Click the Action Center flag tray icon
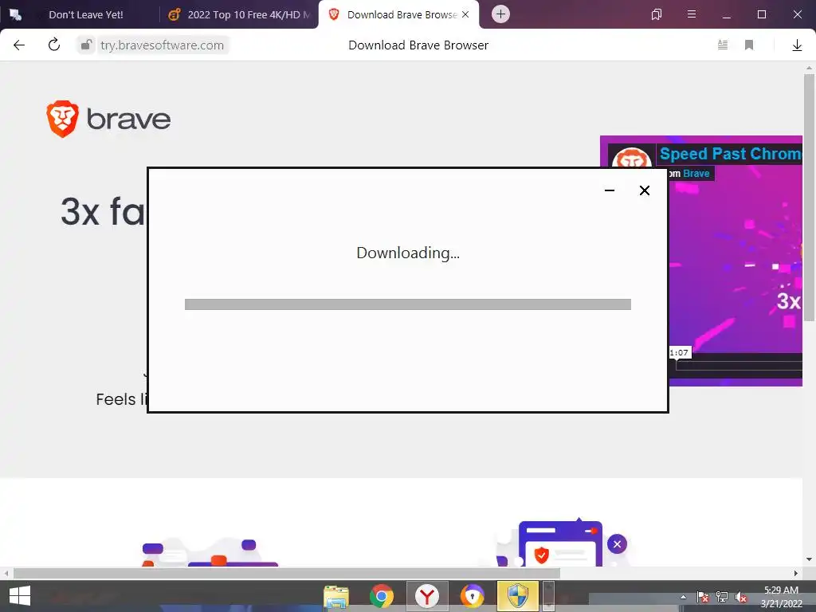The image size is (816, 612). tap(703, 597)
